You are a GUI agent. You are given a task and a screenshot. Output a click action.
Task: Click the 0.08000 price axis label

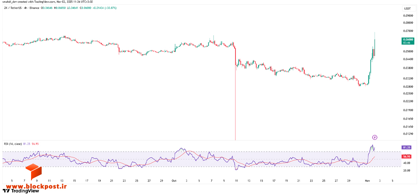click(408, 24)
